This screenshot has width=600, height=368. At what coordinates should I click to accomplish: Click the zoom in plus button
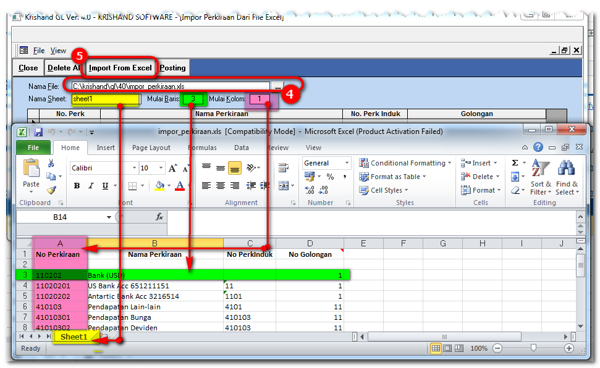pos(569,348)
